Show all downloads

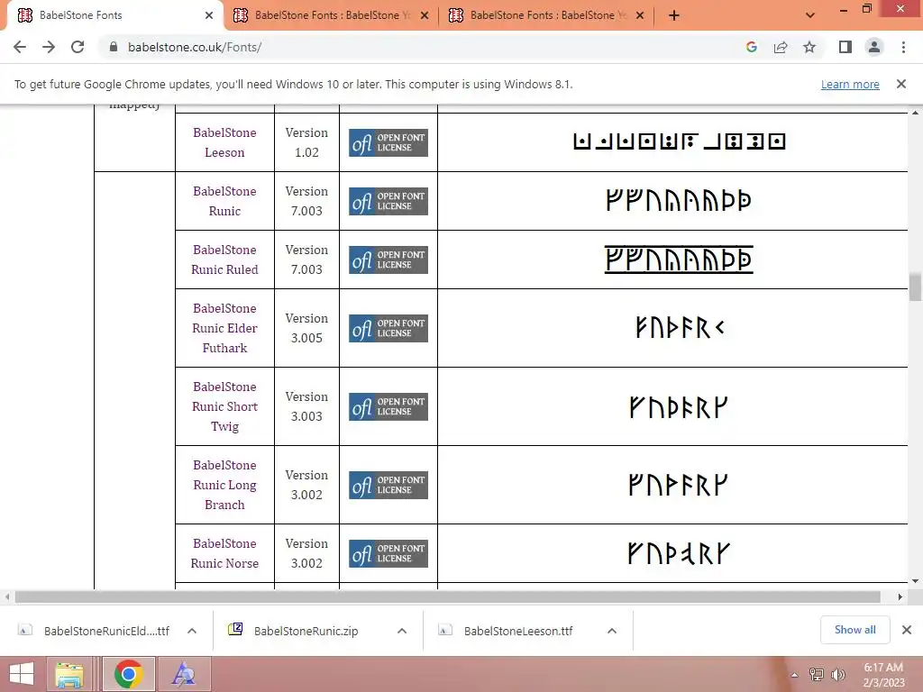click(x=854, y=630)
